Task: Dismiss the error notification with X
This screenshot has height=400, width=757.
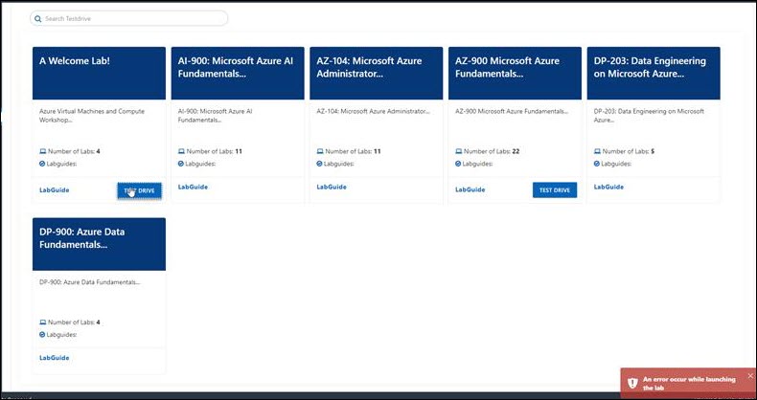Action: tap(750, 376)
